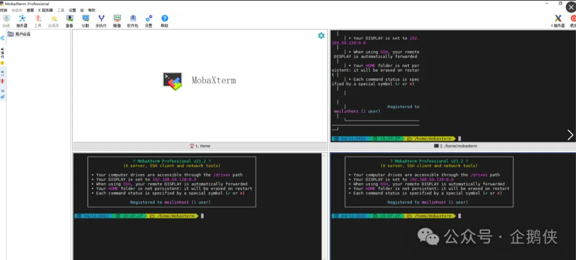This screenshot has height=260, width=576.
Task: Select the 分割 split toolbar icon
Action: tap(85, 21)
